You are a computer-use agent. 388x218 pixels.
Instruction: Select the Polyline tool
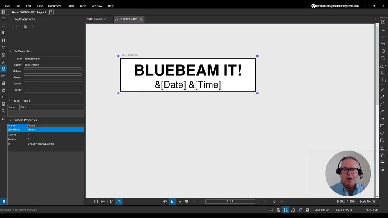[x=382, y=111]
